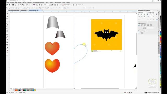
Task: Select the Transparency checker tool
Action: pos(7,45)
